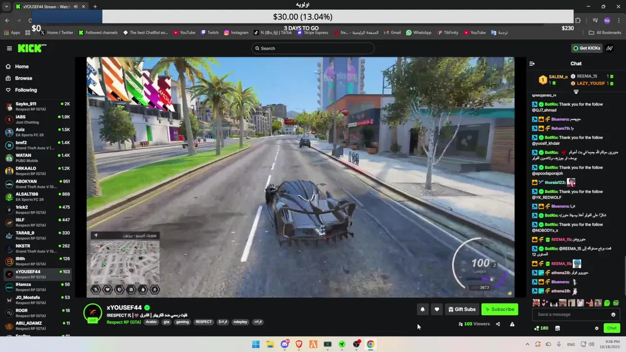Open Aziz channel in the sidebar
Viewport: 626px width, 352px height.
[x=38, y=132]
